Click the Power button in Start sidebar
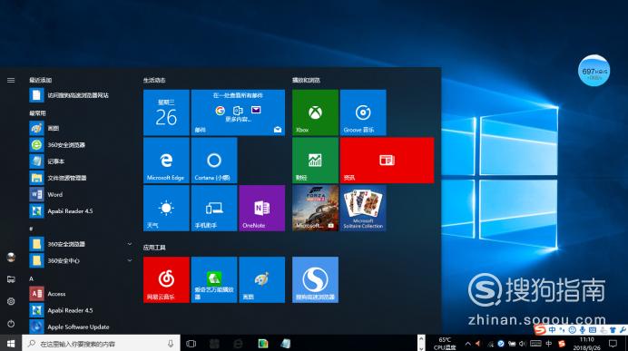The image size is (628, 351). [11, 324]
